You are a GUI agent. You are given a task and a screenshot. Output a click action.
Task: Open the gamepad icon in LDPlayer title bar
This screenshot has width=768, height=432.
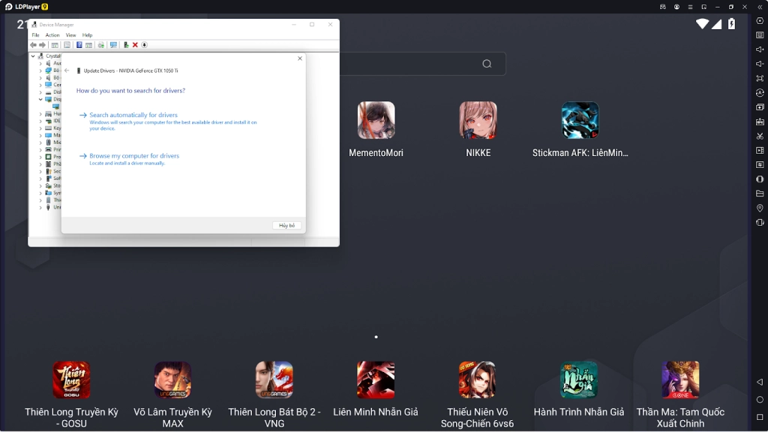click(663, 7)
